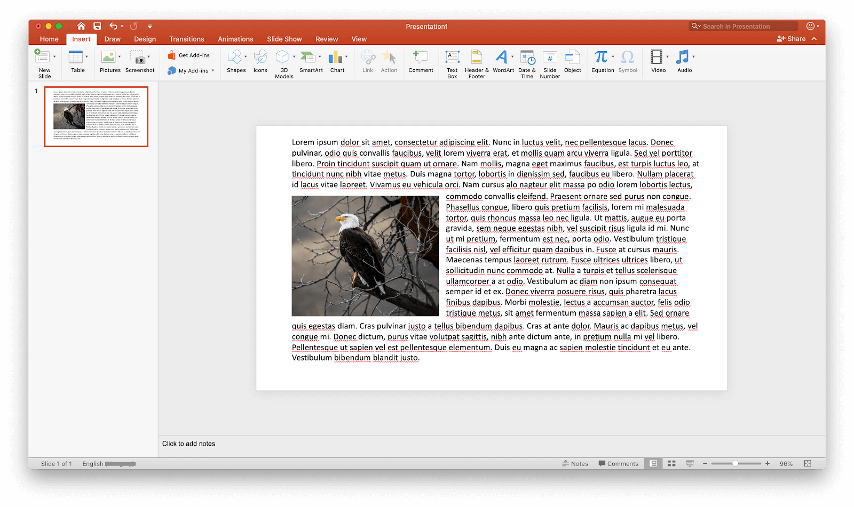
Task: Switch to Slide Sorter view
Action: (x=672, y=464)
